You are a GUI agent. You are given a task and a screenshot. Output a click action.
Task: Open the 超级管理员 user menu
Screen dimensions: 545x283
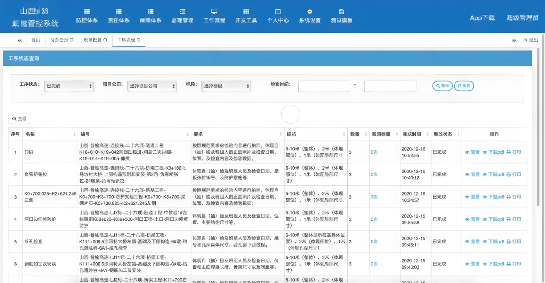click(x=523, y=18)
